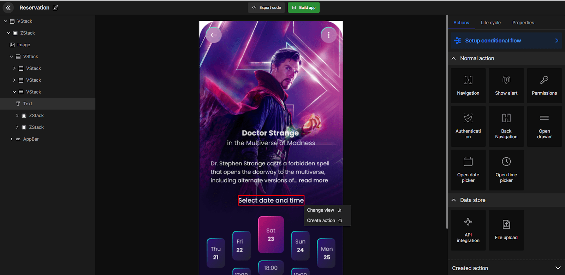This screenshot has width=565, height=275.
Task: Collapse the Data store section
Action: (x=454, y=200)
